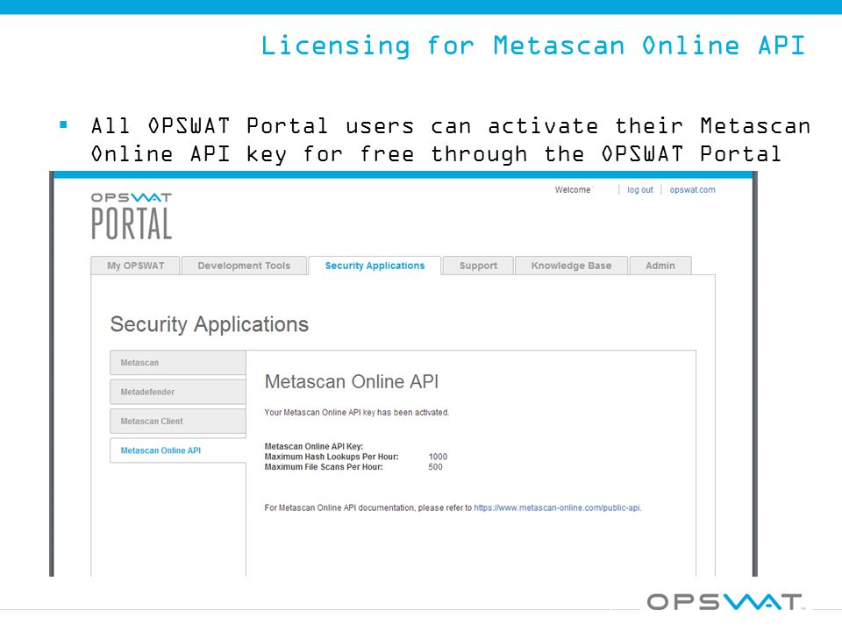Select Metascan Online API in the sidebar
This screenshot has height=631, width=842.
(x=178, y=450)
